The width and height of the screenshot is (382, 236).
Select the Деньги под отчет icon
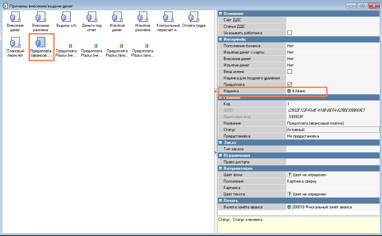(x=92, y=18)
